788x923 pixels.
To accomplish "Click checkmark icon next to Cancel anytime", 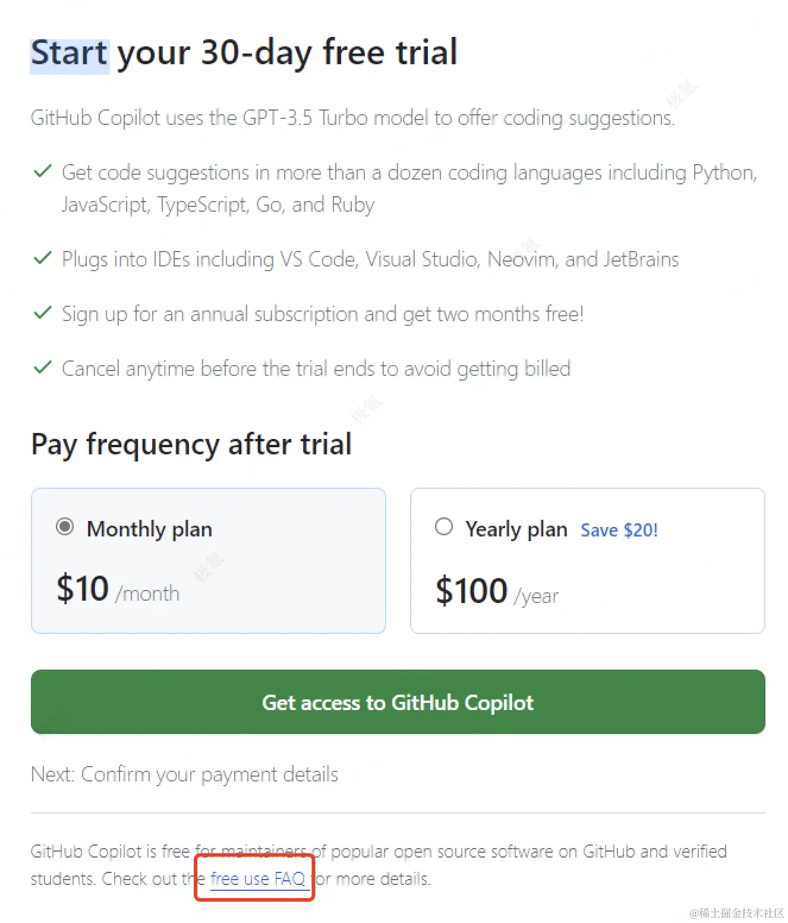I will (43, 368).
